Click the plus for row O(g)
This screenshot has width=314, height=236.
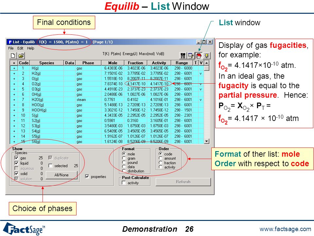click(14, 79)
